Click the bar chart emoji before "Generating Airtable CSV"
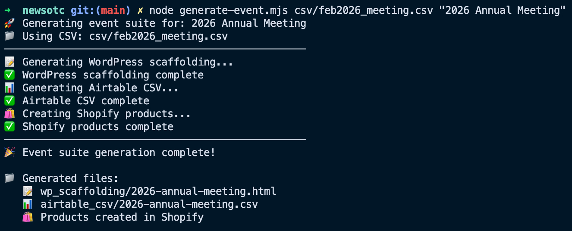 [9, 88]
